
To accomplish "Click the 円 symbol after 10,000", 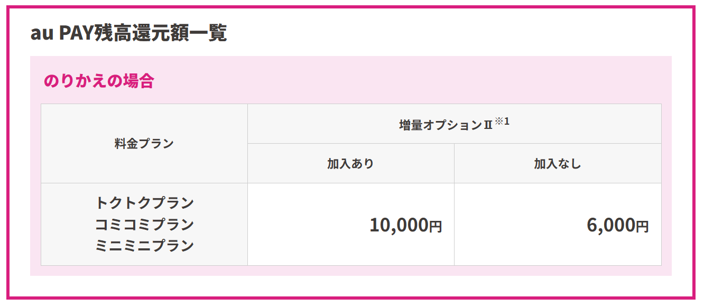I will click(435, 227).
